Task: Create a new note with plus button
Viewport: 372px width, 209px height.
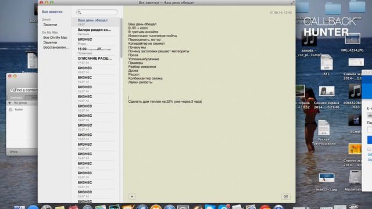Action: 132,196
